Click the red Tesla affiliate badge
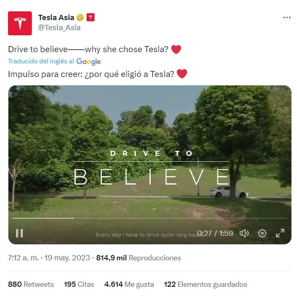 click(x=91, y=17)
